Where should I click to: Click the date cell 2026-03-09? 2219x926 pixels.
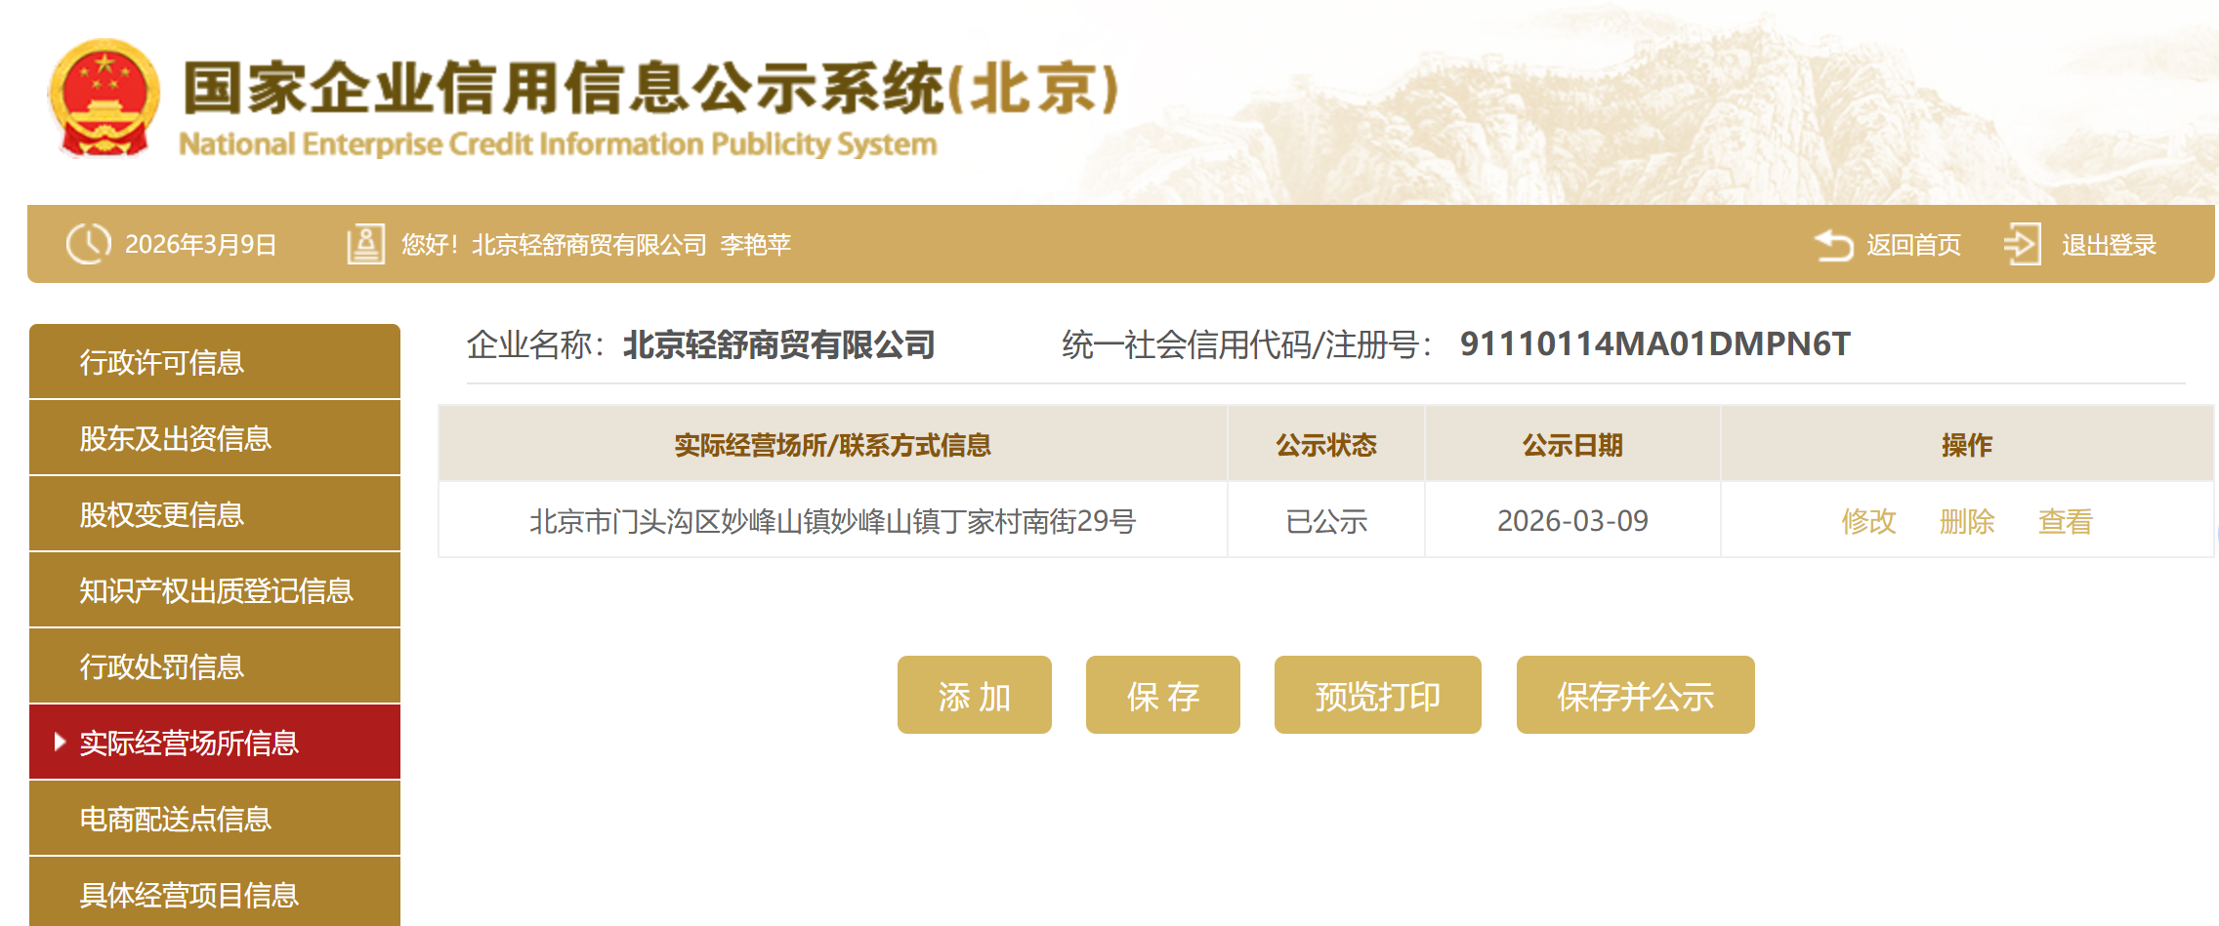[x=1572, y=521]
